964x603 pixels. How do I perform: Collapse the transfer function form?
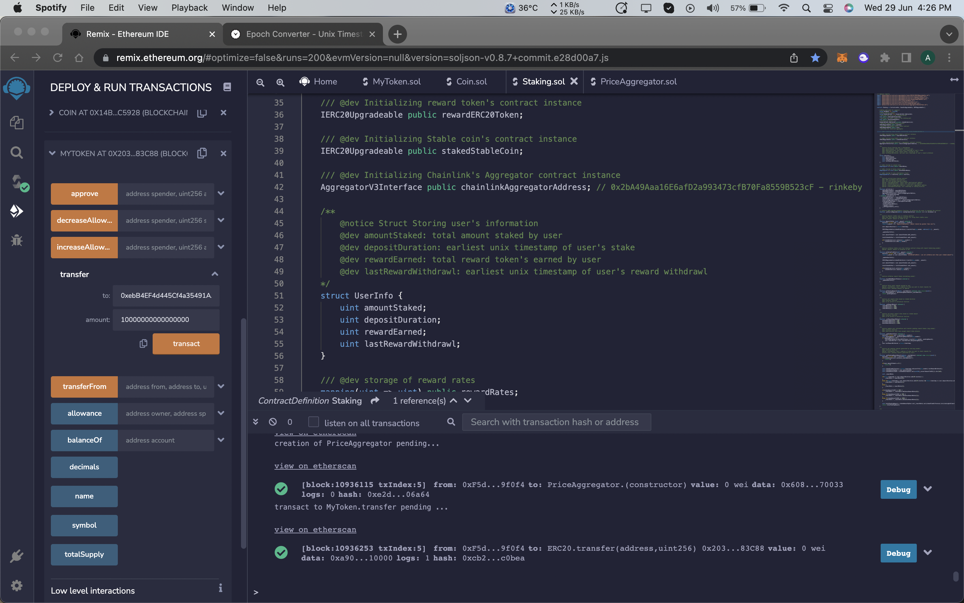click(215, 274)
